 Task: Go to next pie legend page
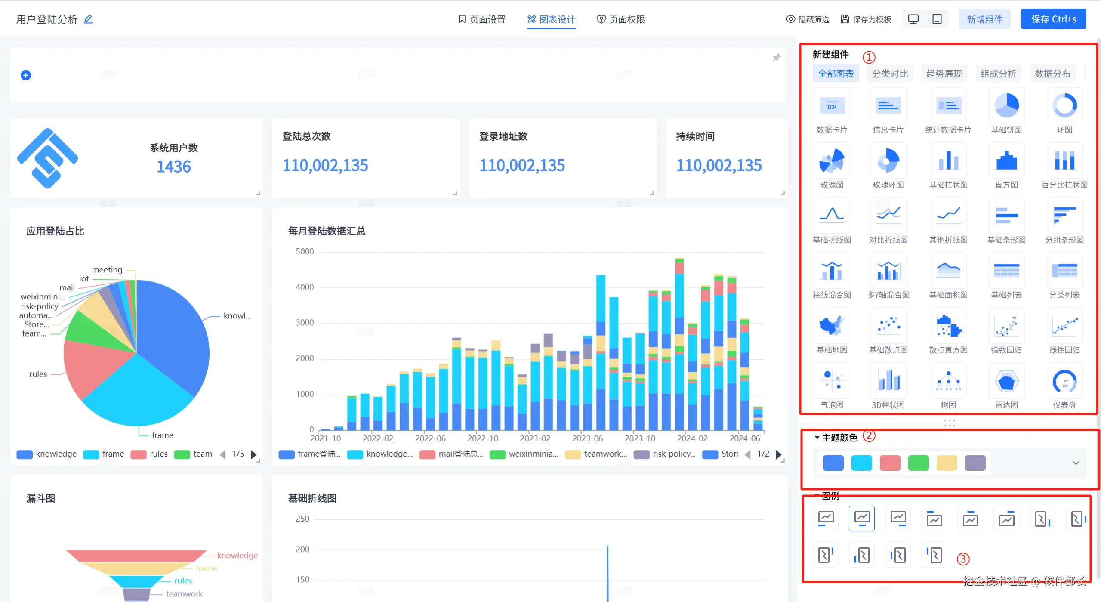point(254,454)
